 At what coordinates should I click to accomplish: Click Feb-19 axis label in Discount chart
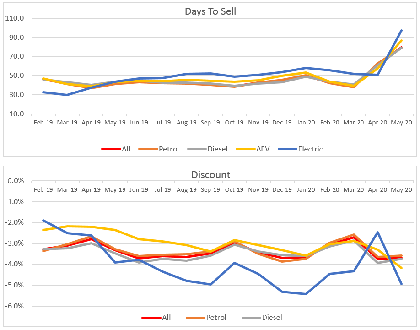43,189
